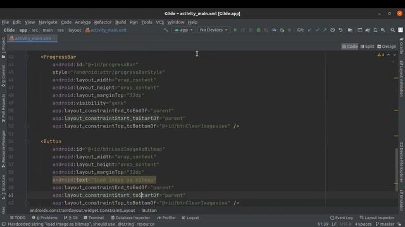Open the Logcat tool window
405x227 pixels.
[190, 218]
